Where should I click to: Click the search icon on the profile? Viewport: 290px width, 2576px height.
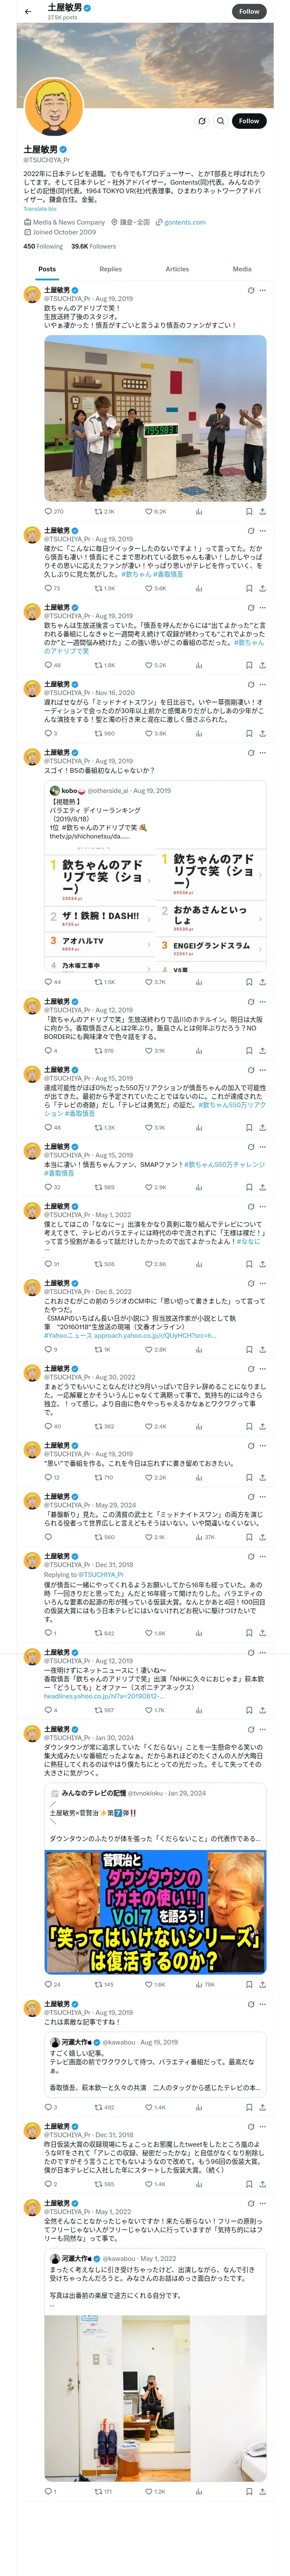click(x=221, y=121)
